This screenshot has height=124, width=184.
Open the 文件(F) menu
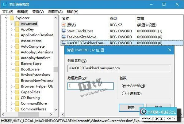[x=8, y=12]
